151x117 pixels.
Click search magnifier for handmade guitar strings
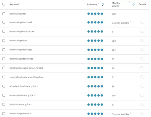(142, 59)
